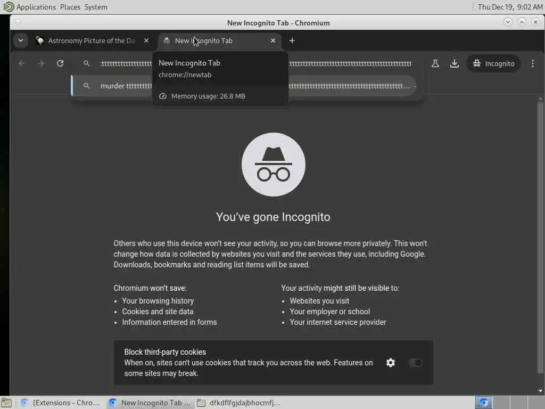Click the Incognito profile button
Image resolution: width=545 pixels, height=409 pixels.
(x=493, y=63)
